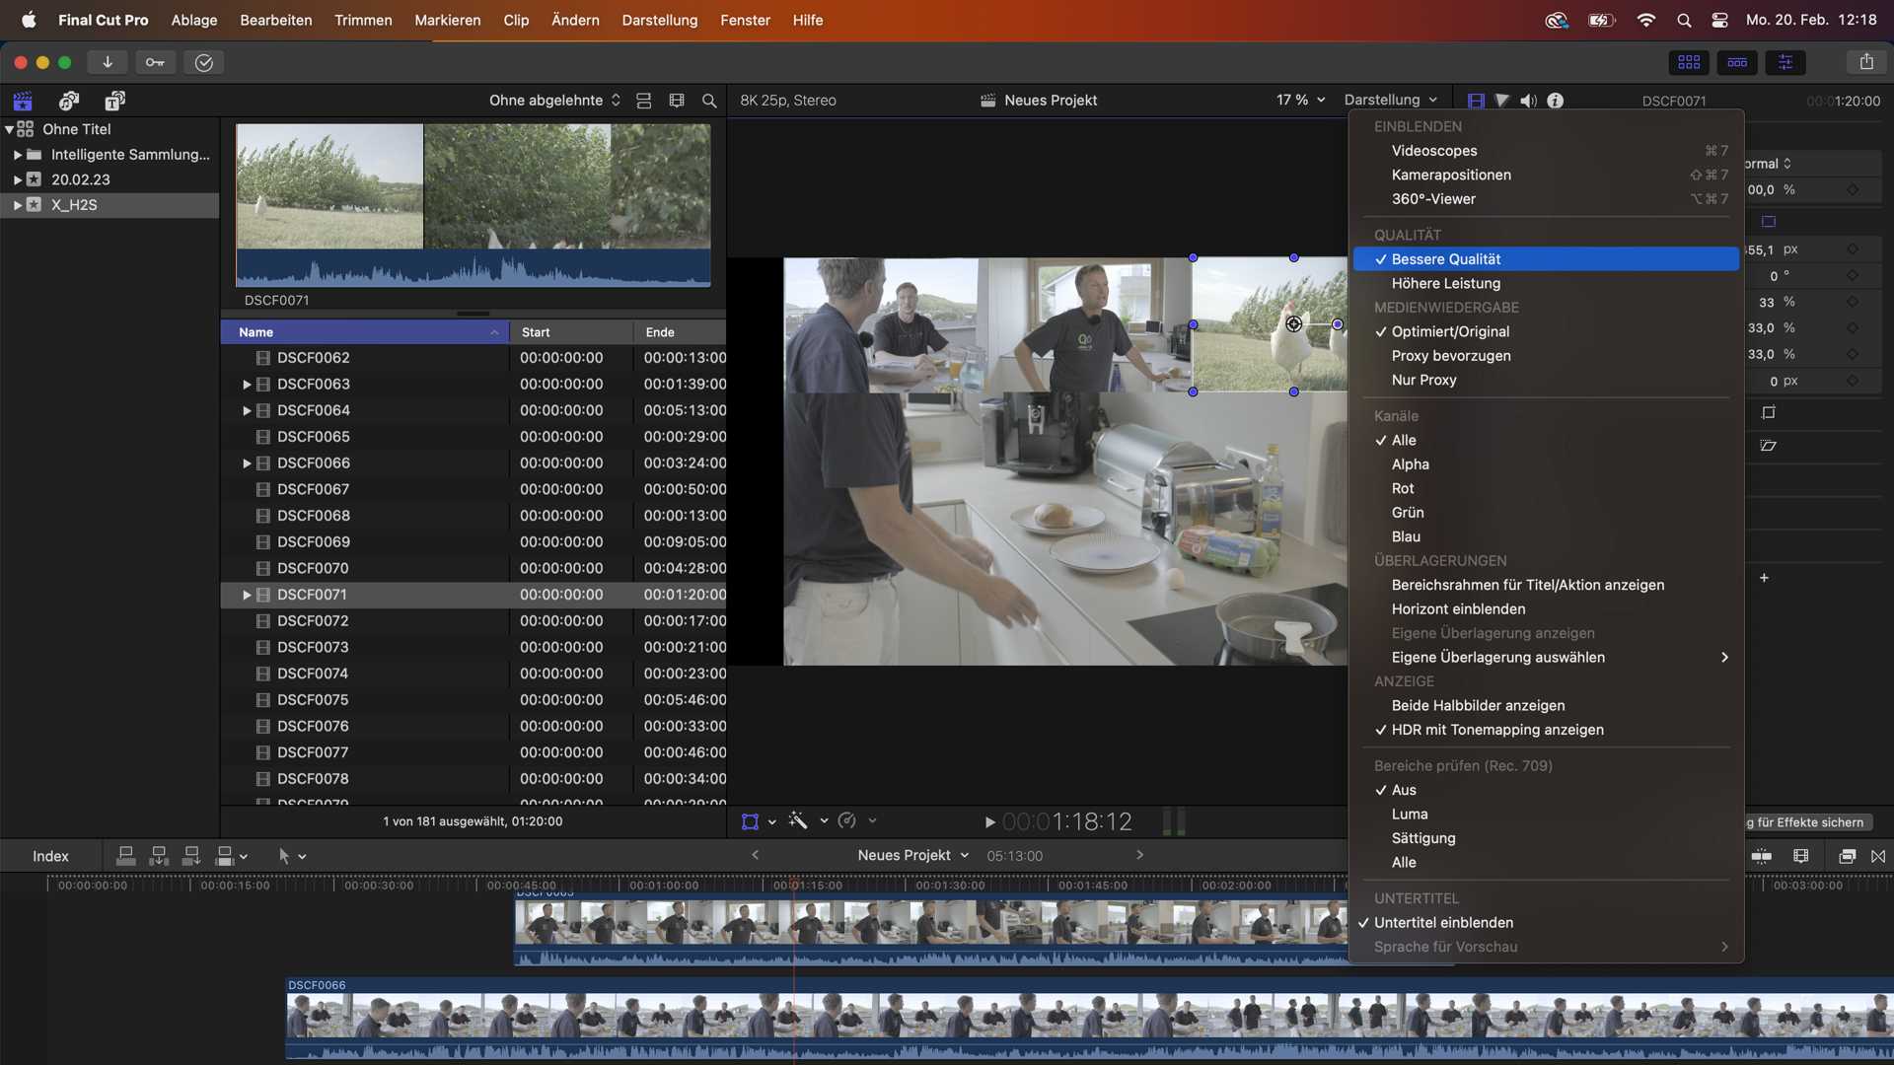Choose Videoscopes from the menu
The image size is (1894, 1065).
(1433, 151)
